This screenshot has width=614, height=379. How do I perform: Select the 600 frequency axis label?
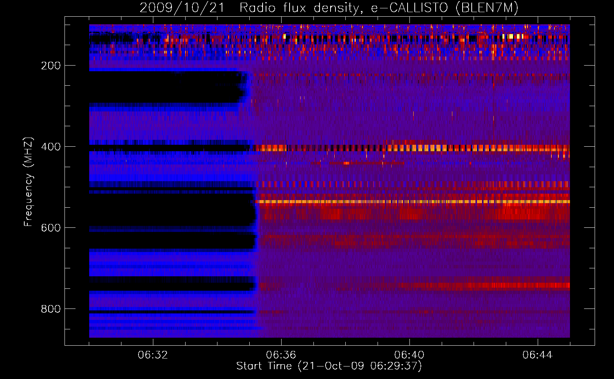click(x=51, y=228)
